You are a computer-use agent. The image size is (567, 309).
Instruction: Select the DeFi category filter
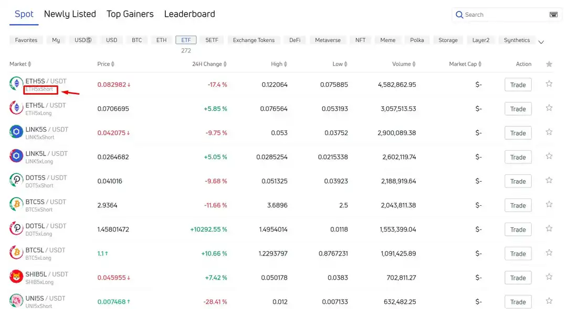click(x=294, y=40)
